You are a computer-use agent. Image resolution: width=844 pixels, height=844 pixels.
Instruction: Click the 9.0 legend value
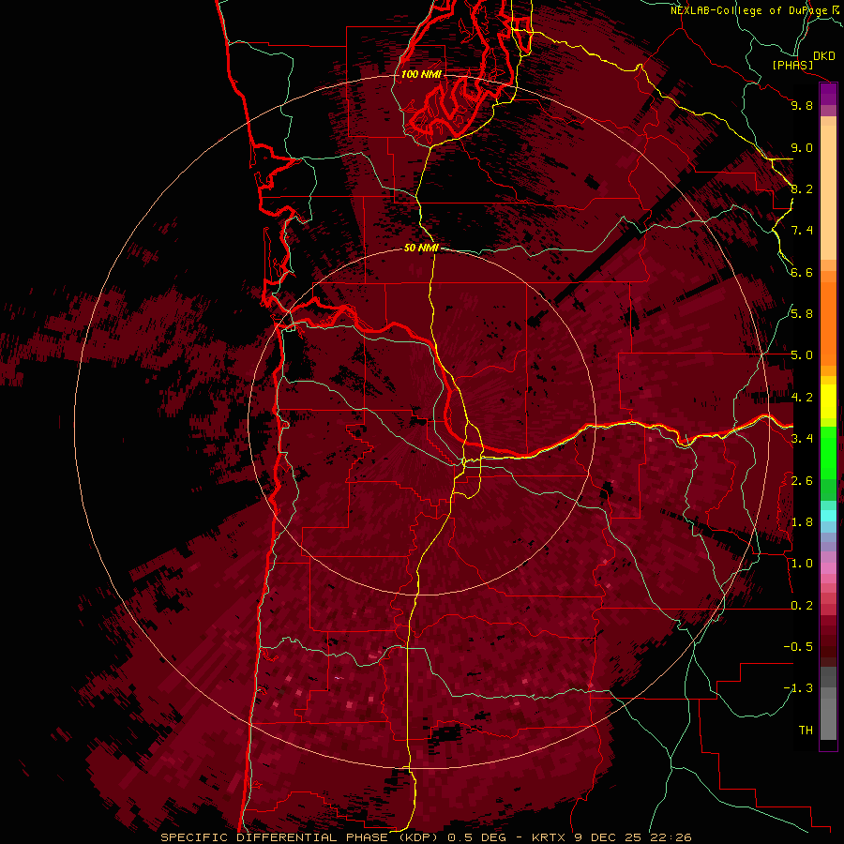tap(802, 147)
